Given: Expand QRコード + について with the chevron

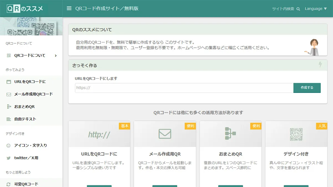Looking at the screenshot, I should point(56,55).
